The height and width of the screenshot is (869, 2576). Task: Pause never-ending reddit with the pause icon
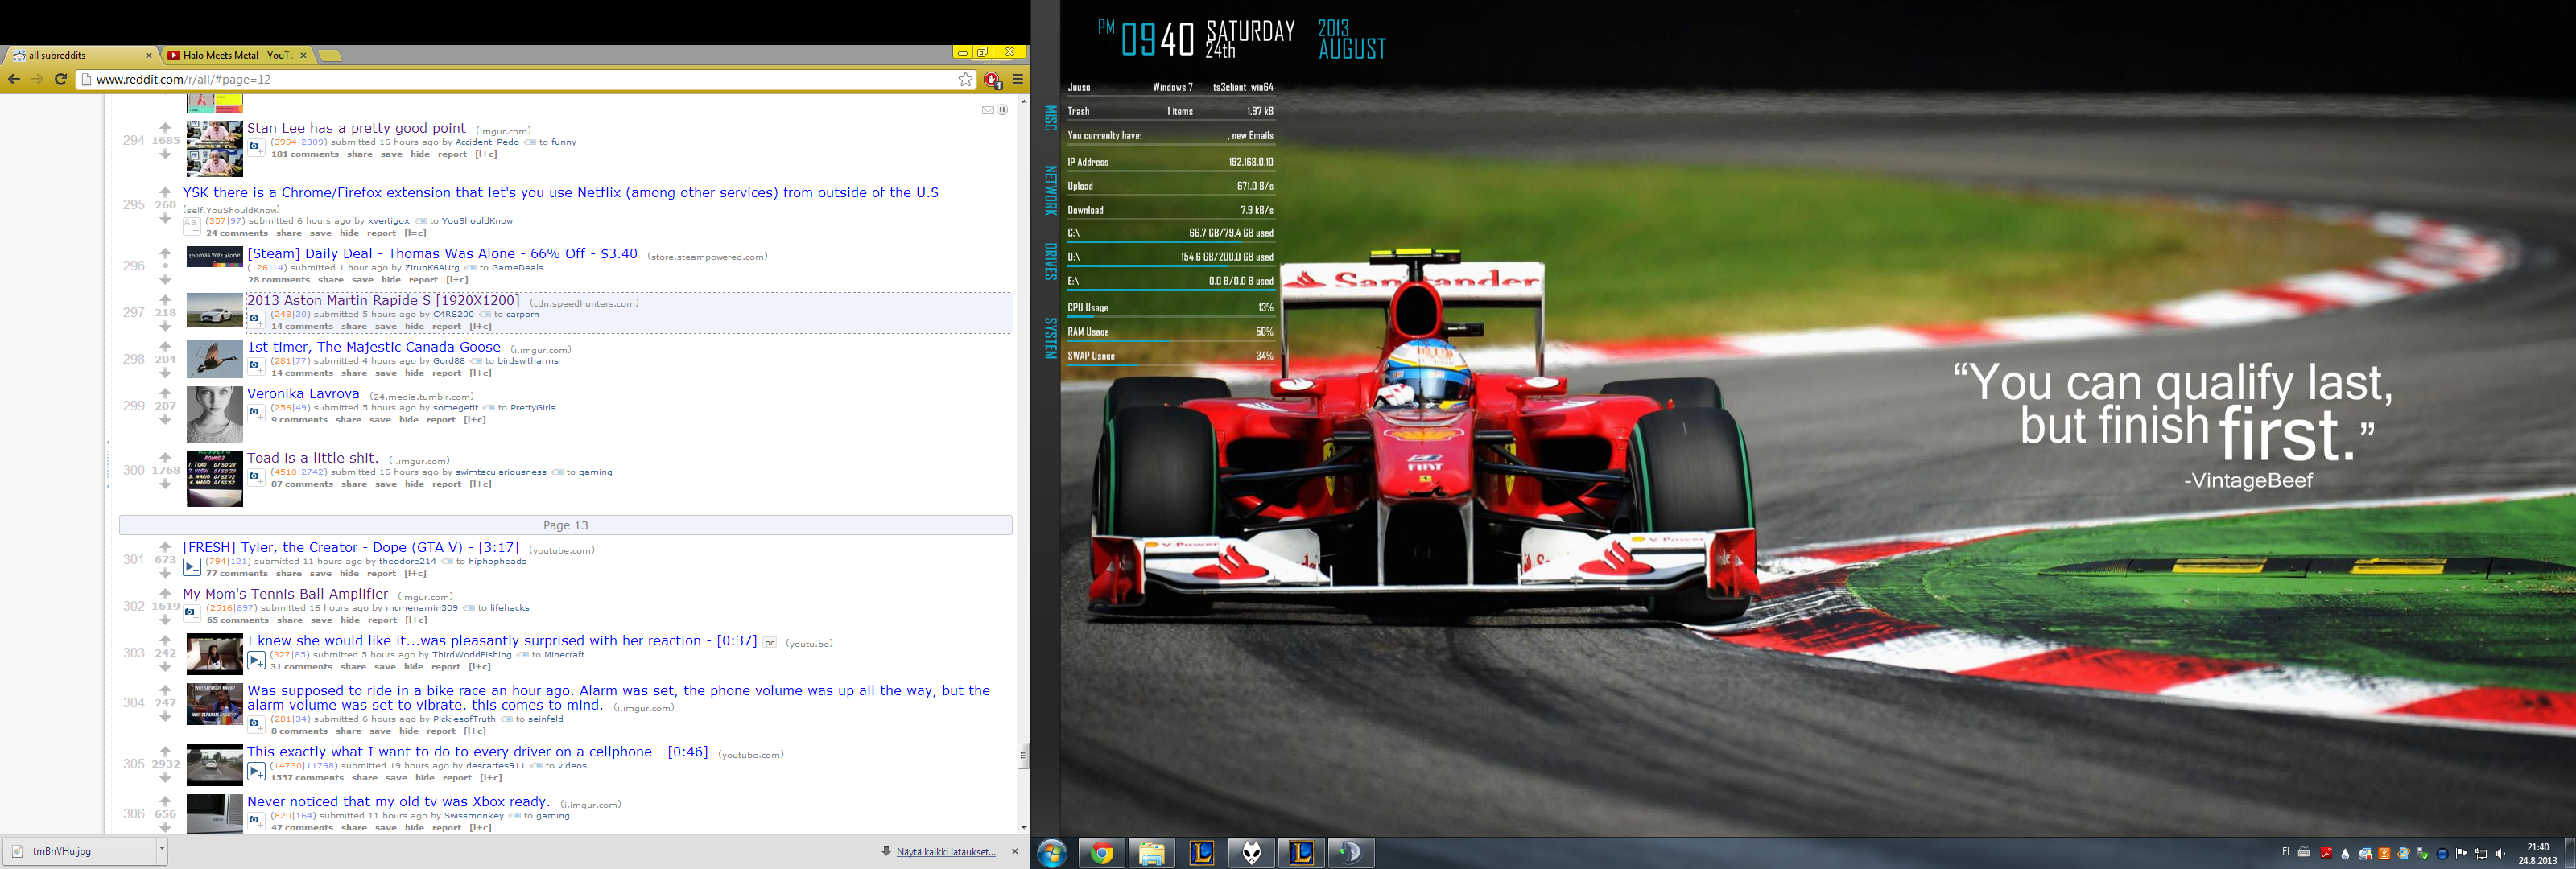pyautogui.click(x=1003, y=110)
